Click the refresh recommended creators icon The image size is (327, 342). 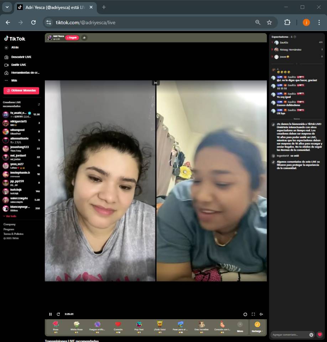coord(39,104)
